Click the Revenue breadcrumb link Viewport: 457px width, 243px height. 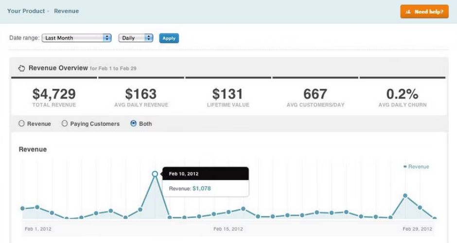pyautogui.click(x=67, y=11)
